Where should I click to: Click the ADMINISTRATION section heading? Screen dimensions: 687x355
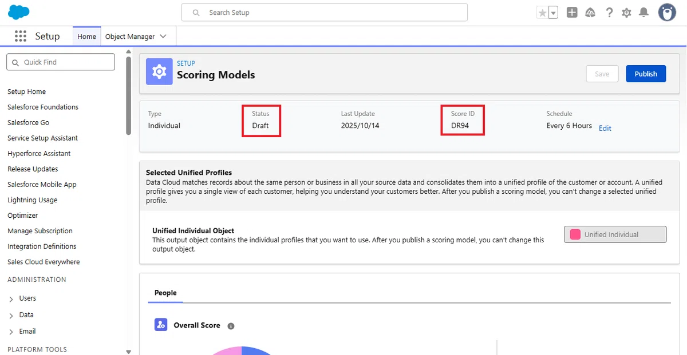click(x=37, y=280)
